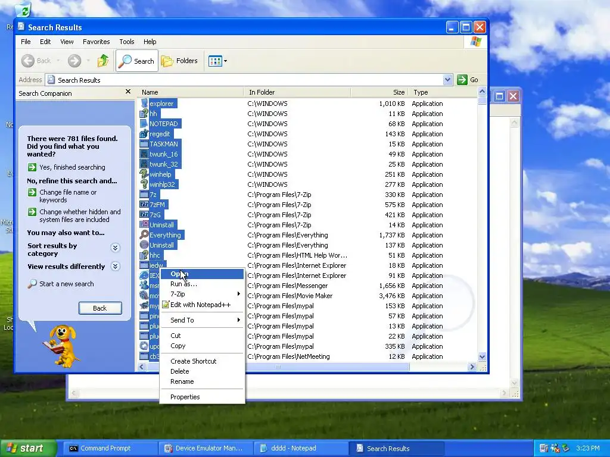Click the Back button in Search Companion
Screen dimensions: 610x457
point(100,308)
